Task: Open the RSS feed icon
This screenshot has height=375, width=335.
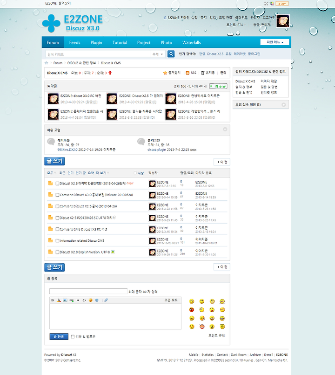Action: pyautogui.click(x=188, y=73)
